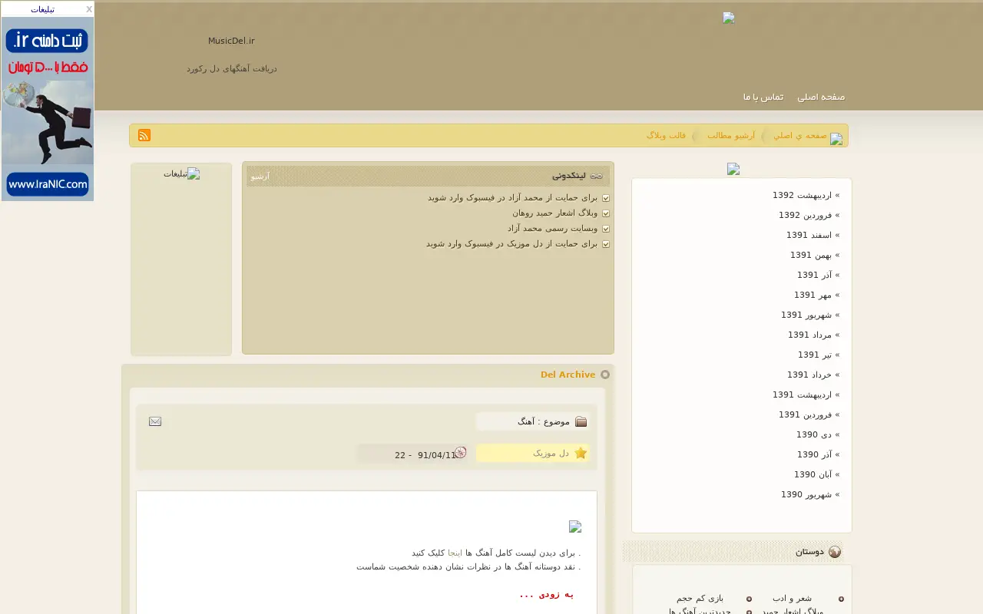Click the home icon beside صفحه ي اصلي breadcrumb

click(x=836, y=139)
